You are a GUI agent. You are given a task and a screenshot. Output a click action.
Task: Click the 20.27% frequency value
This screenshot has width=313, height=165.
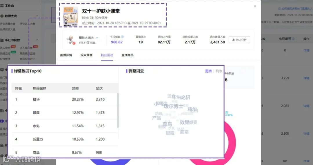[78, 100]
